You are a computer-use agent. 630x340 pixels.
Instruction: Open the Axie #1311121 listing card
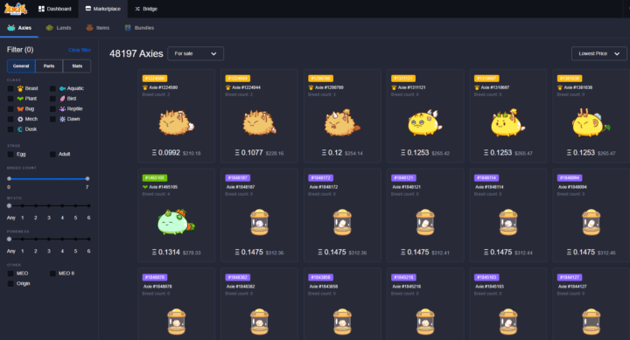[x=425, y=115]
